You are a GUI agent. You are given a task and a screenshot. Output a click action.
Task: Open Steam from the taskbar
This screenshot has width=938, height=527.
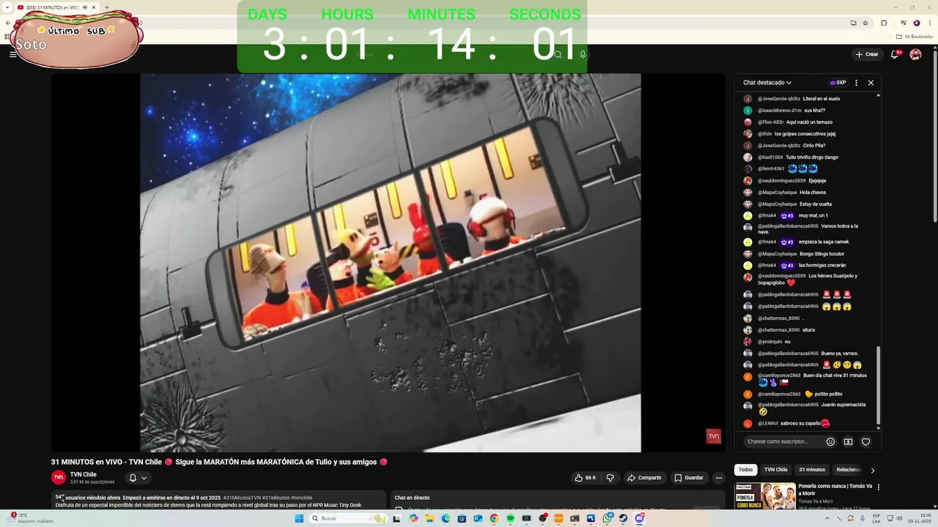[x=623, y=518]
